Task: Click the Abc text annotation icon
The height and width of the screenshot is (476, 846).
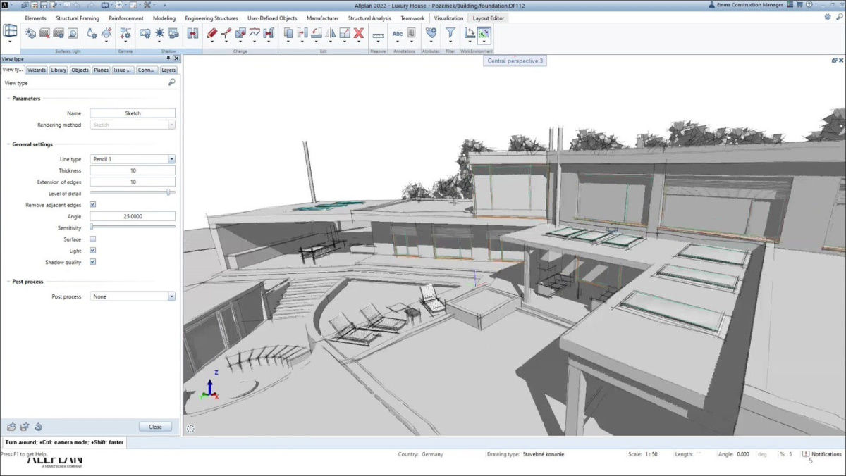Action: coord(398,33)
